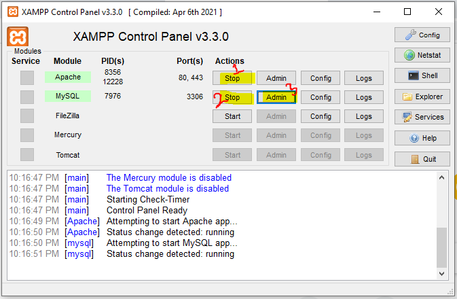Stop the MySQL module
The image size is (457, 299).
(232, 97)
